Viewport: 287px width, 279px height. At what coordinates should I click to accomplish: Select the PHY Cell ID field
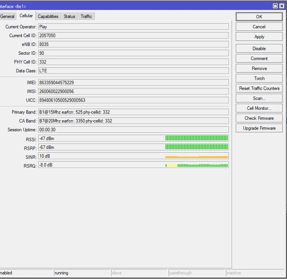[133, 62]
